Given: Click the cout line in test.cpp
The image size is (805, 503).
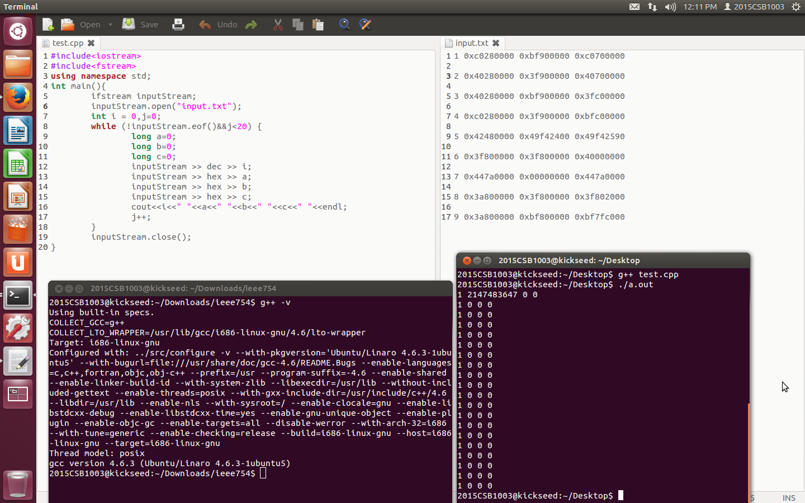Looking at the screenshot, I should point(239,207).
